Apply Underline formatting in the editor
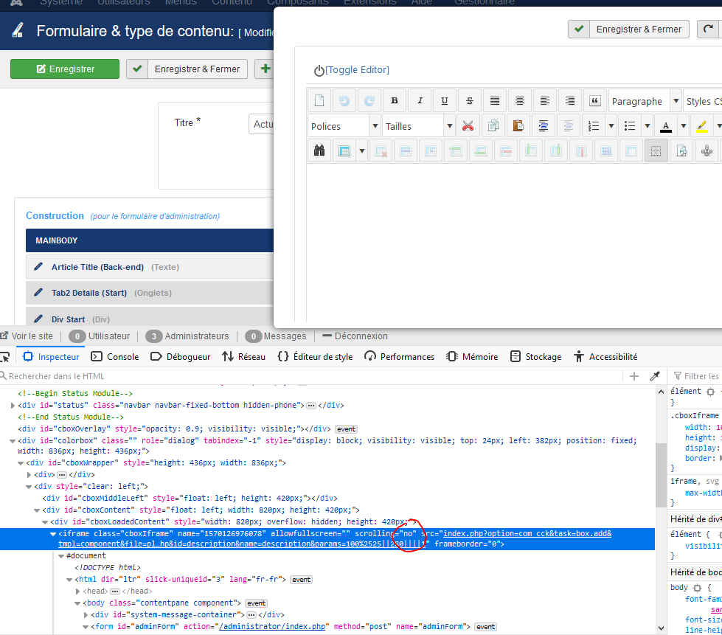 445,100
